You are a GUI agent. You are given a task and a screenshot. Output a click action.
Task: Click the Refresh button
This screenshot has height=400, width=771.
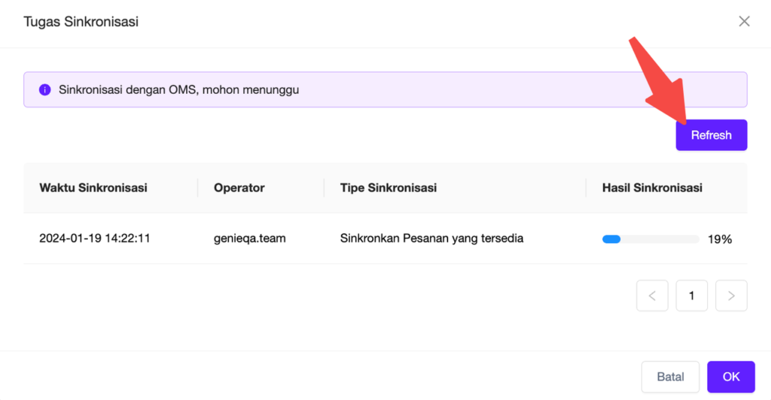(x=711, y=135)
